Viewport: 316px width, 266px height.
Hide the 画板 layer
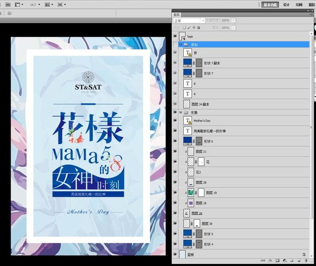point(175,254)
